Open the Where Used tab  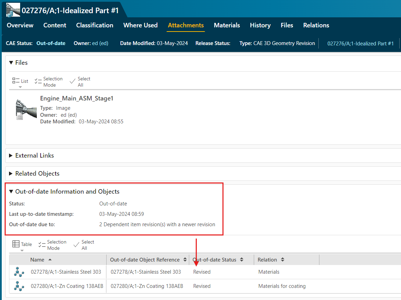(x=140, y=25)
